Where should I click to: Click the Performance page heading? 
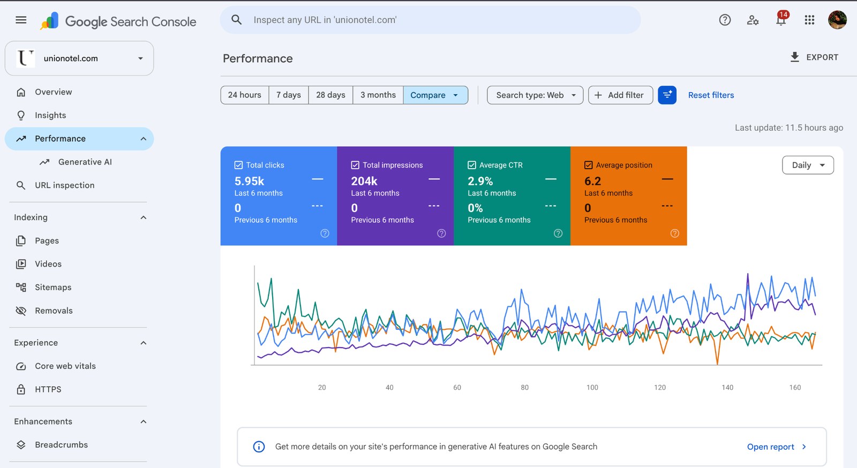258,58
